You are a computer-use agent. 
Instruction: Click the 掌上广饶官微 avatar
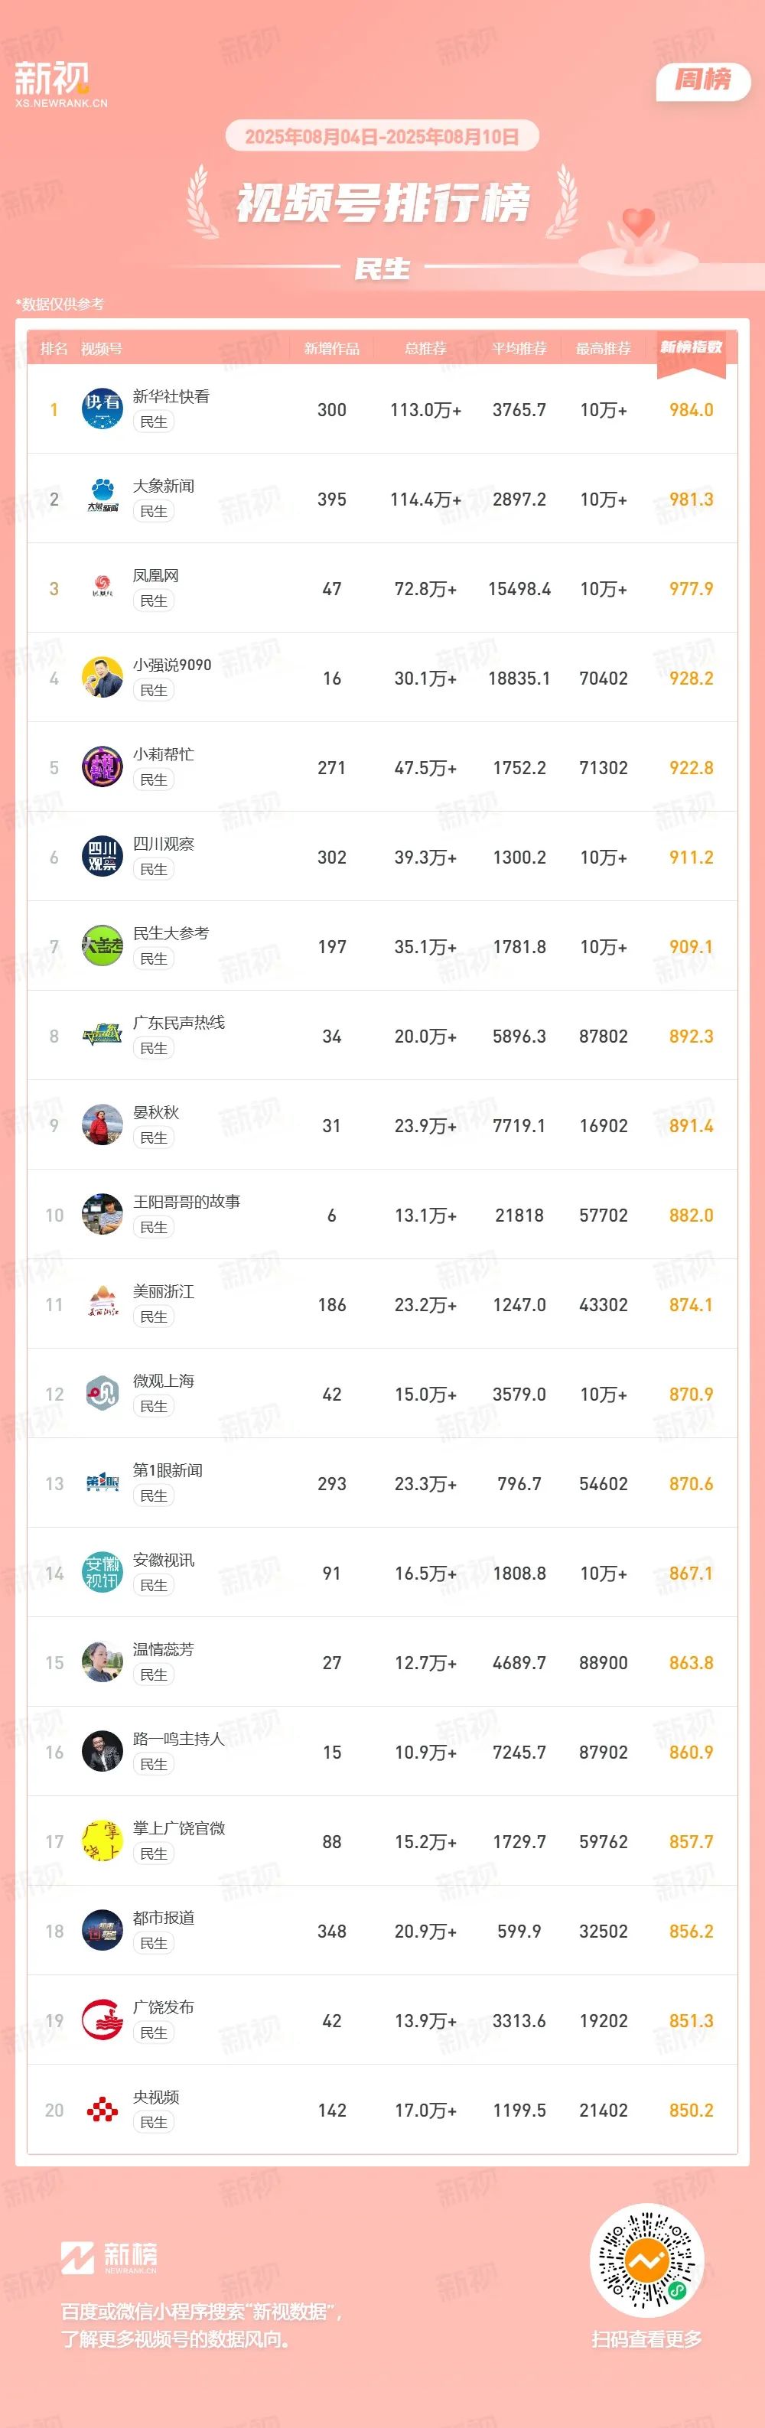[102, 1842]
